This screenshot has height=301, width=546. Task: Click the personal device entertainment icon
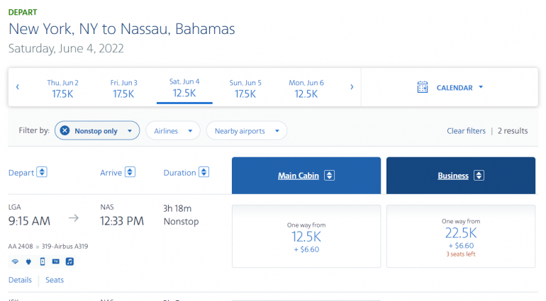pos(42,261)
